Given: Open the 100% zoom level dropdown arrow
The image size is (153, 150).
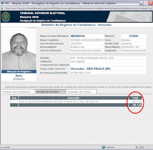Looking at the screenshot, I should (x=148, y=147).
